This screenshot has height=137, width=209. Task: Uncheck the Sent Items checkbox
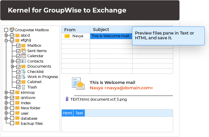coord(19,51)
